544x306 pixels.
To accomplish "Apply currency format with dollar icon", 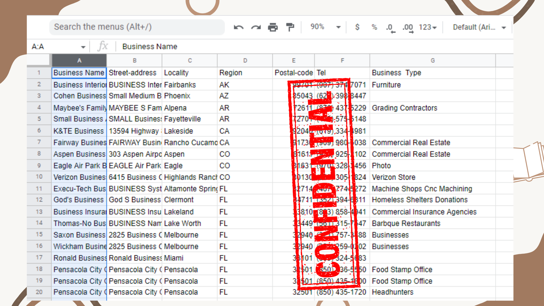I will [x=357, y=27].
